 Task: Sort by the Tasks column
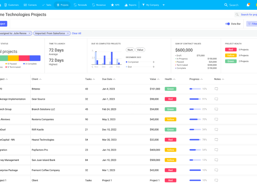pyautogui.click(x=90, y=79)
